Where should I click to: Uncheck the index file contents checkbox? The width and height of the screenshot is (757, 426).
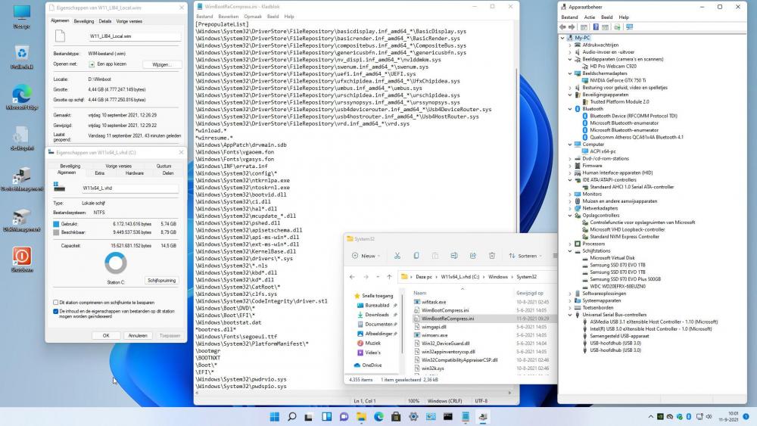(x=56, y=311)
